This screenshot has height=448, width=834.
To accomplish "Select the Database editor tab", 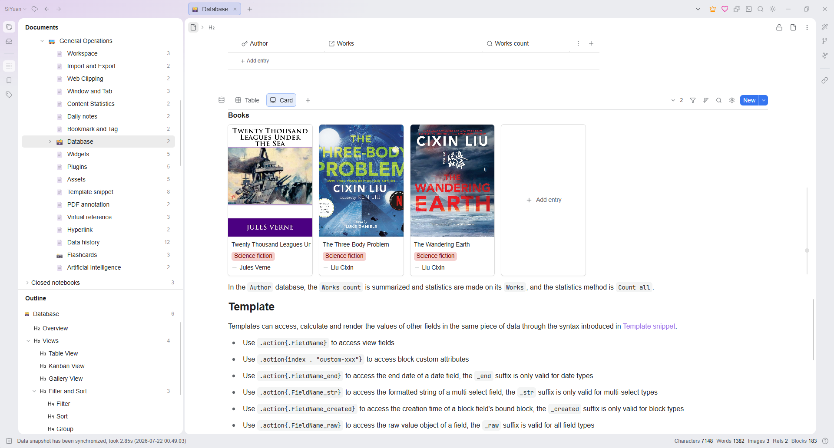I will pyautogui.click(x=214, y=9).
